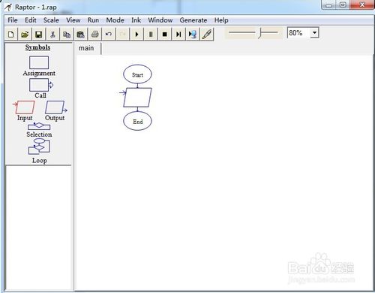The image size is (375, 293).
Task: Undo the last action via toolbar
Action: pos(109,34)
